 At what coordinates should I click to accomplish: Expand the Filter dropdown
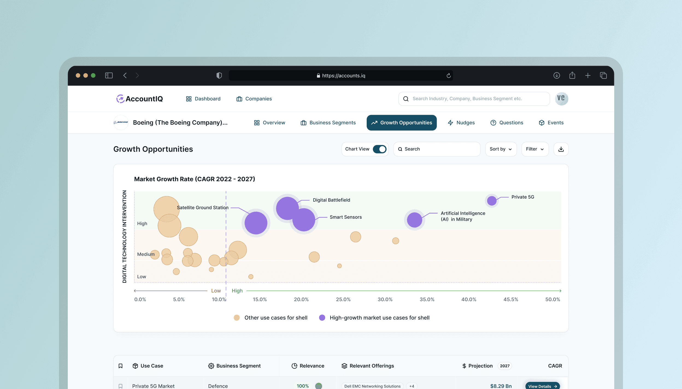coord(535,149)
